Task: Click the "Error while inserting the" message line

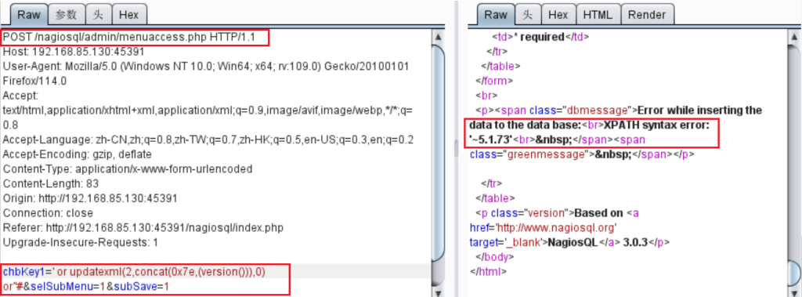Action: 699,110
